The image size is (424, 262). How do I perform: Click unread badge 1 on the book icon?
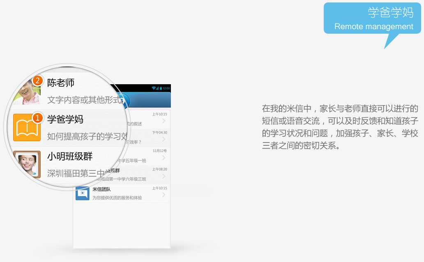click(x=37, y=118)
